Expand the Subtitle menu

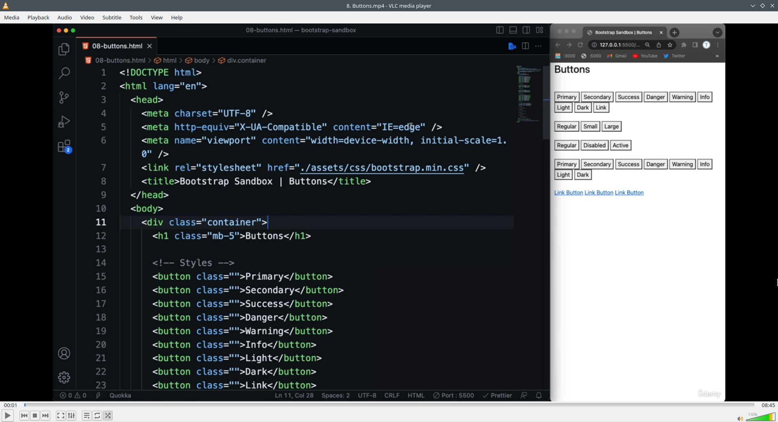coord(112,17)
